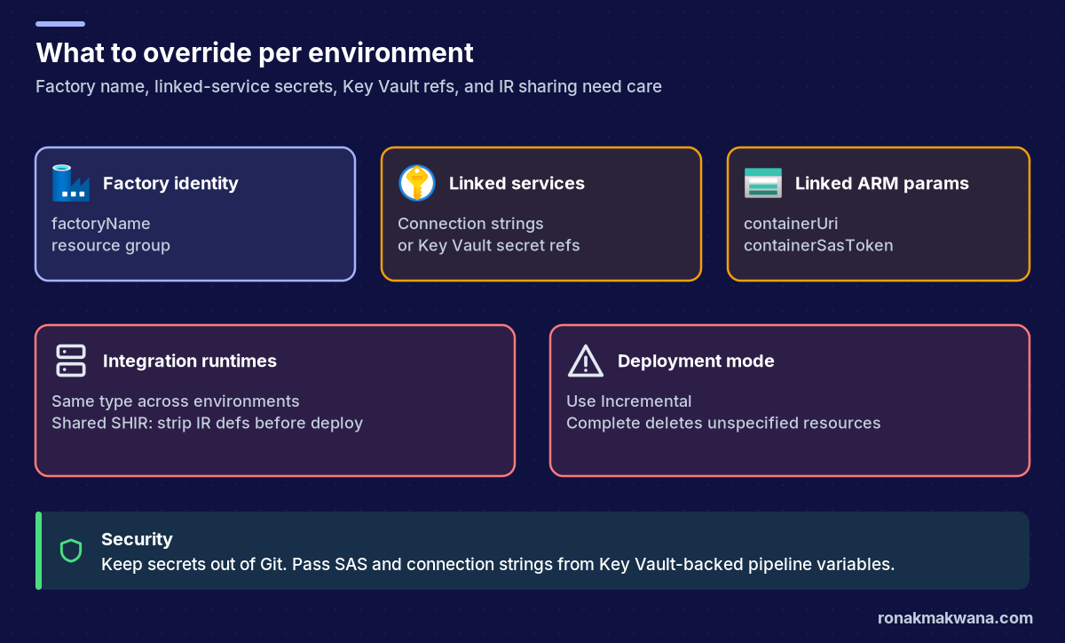The image size is (1065, 643).
Task: Click the green shield icon in Security
Action: click(71, 551)
